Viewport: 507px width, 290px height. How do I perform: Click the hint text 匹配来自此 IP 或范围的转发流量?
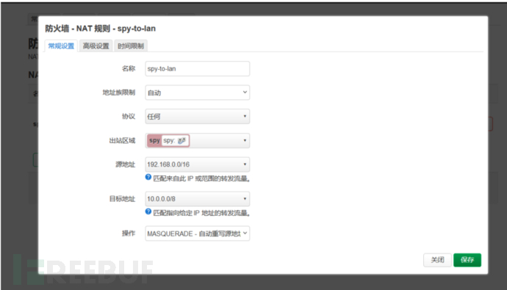click(x=201, y=178)
